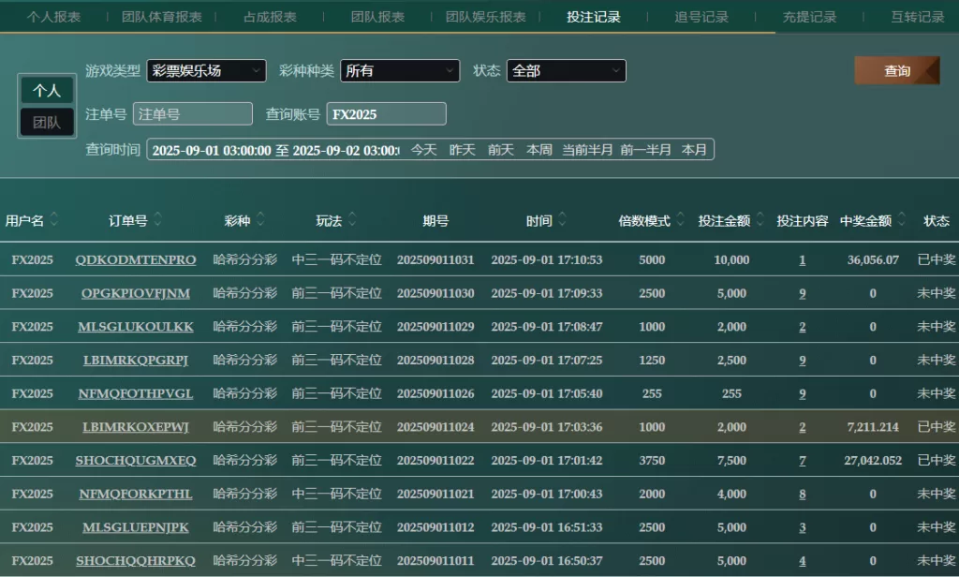
Task: Open order LBIMRKOXEPWJ link
Action: pyautogui.click(x=136, y=427)
